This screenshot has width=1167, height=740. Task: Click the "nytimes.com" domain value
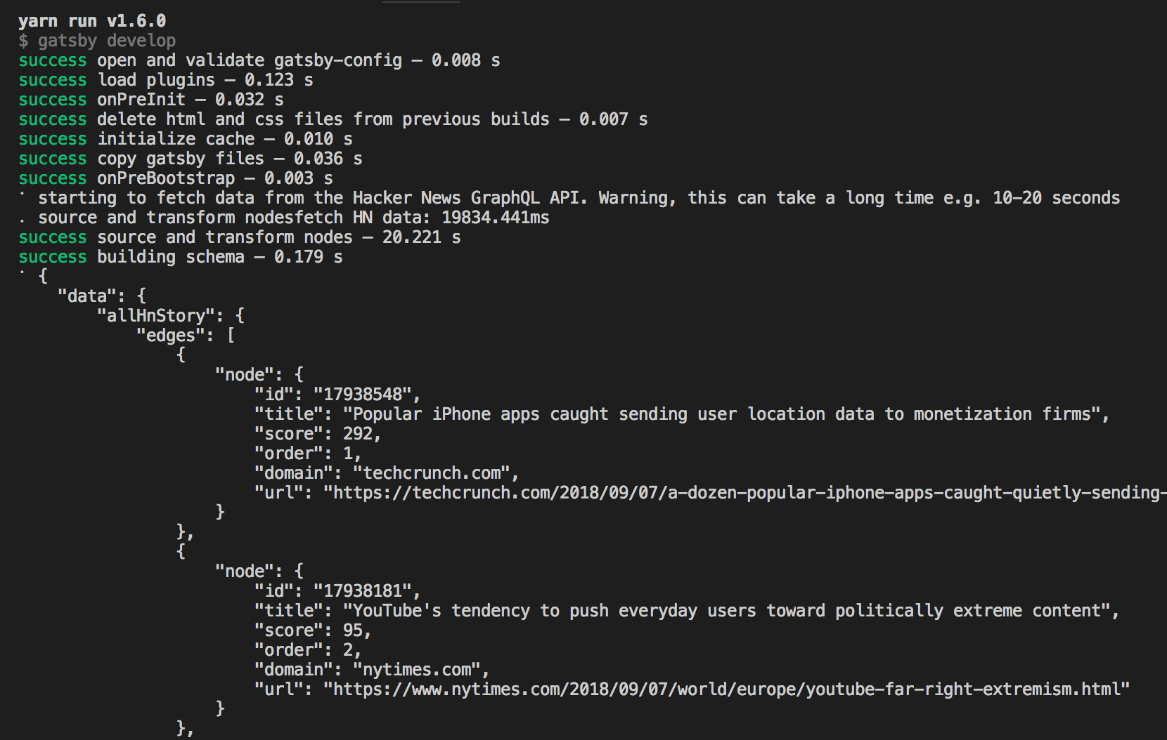416,670
